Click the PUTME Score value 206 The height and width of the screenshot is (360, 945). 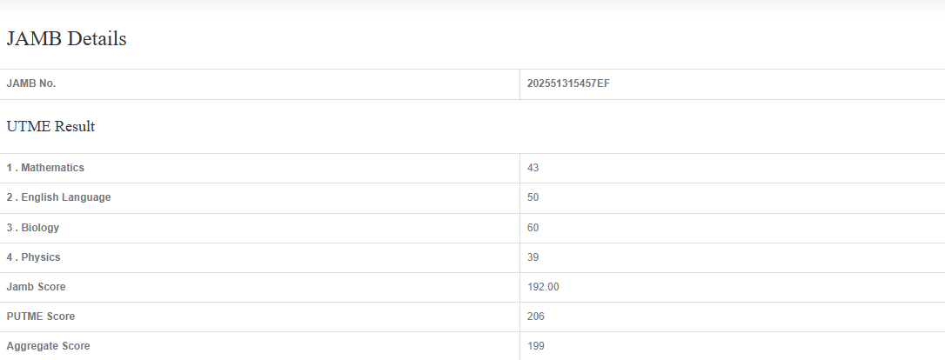[x=536, y=317]
